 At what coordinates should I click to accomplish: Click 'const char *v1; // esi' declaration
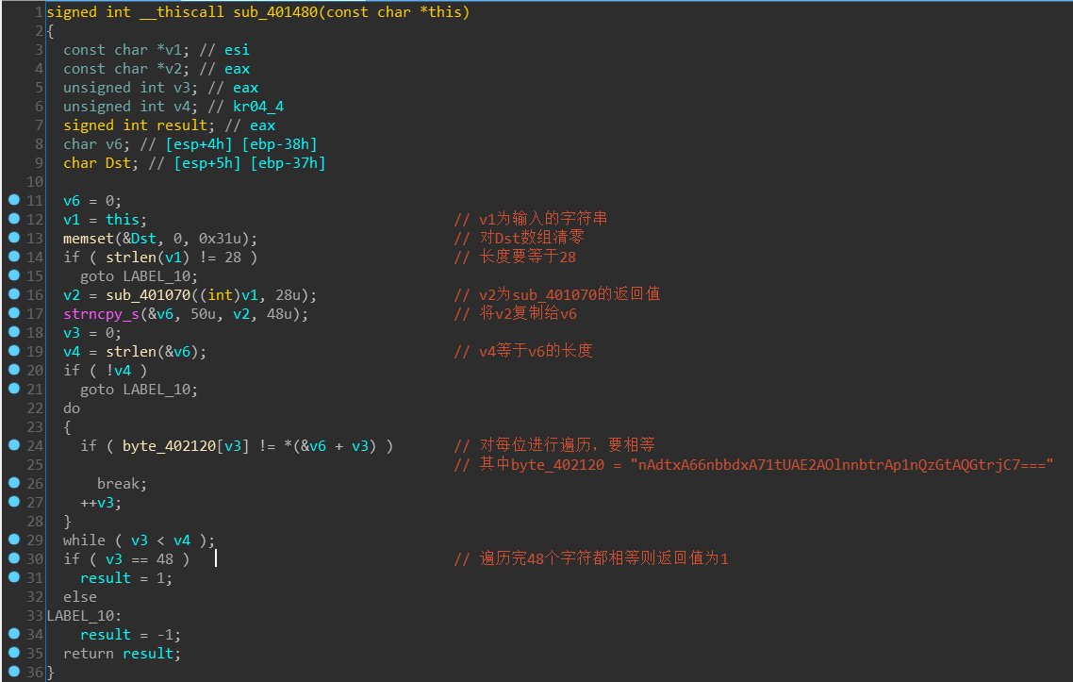156,51
